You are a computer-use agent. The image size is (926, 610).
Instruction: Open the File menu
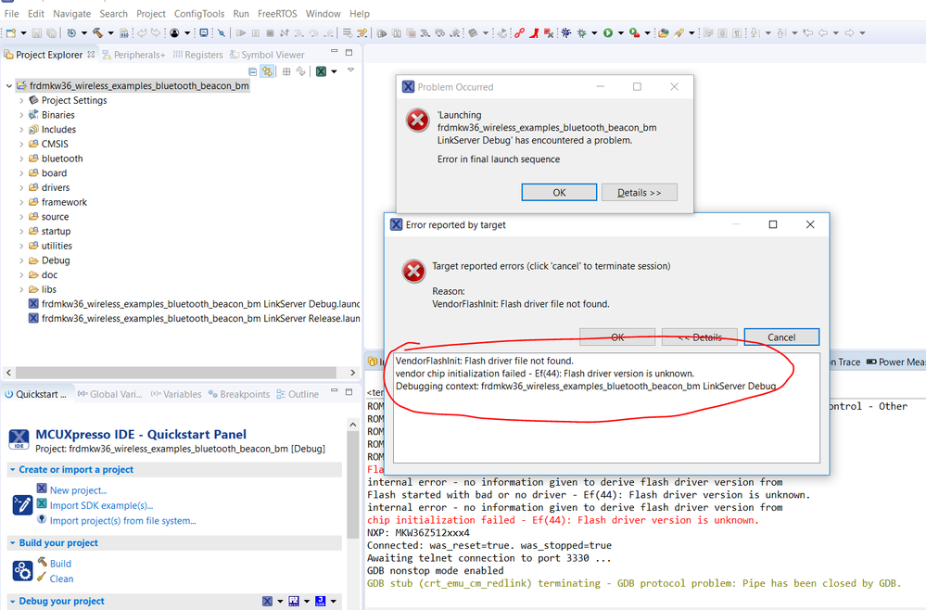(11, 14)
